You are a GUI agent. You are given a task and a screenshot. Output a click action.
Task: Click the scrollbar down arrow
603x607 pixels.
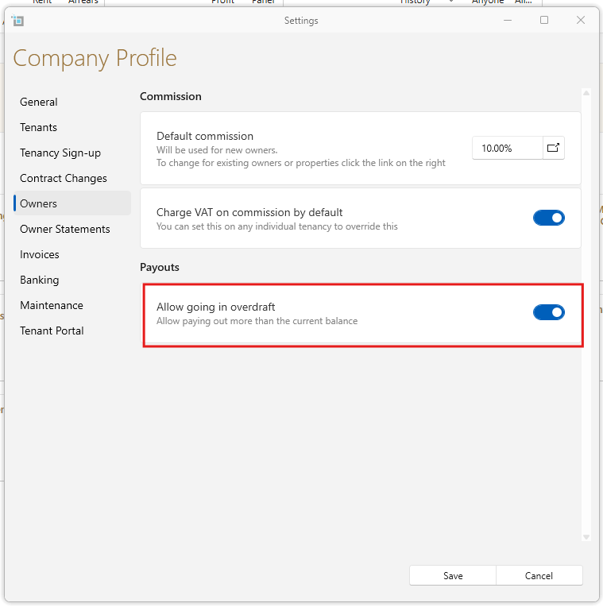coord(586,537)
